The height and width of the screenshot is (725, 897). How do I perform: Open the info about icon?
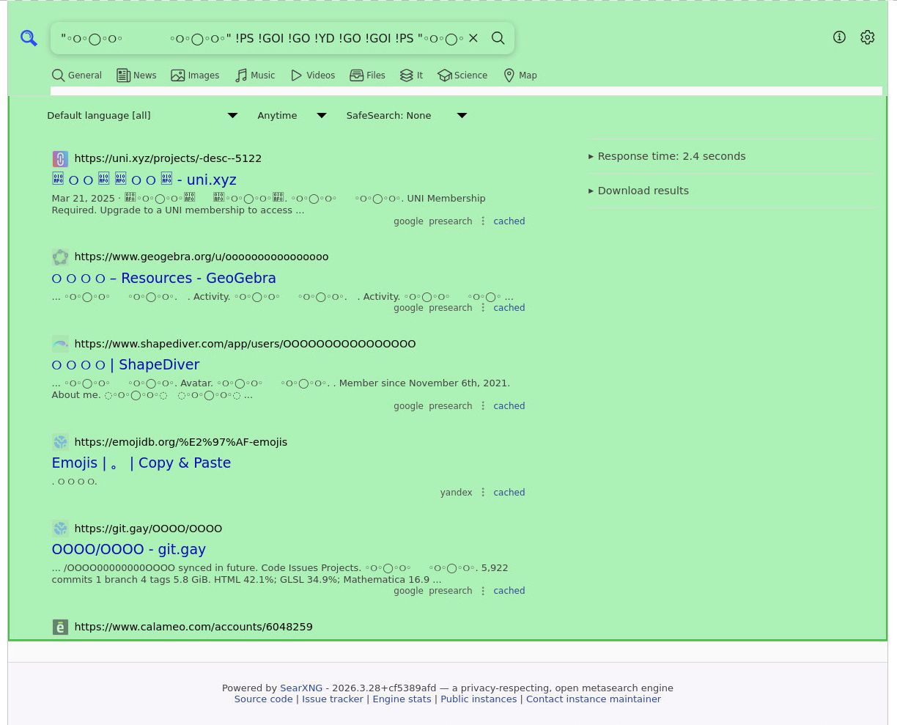click(840, 37)
